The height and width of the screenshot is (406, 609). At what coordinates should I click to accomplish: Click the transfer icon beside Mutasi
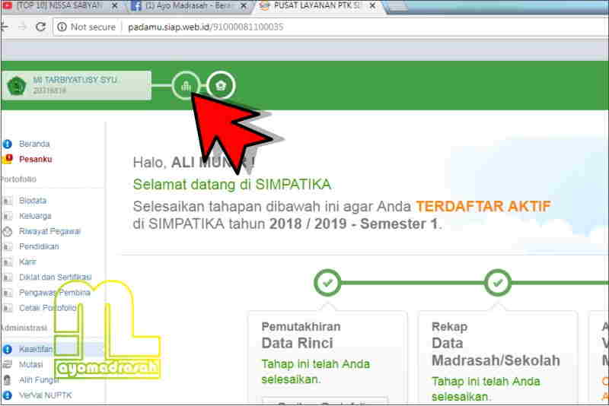tap(7, 364)
